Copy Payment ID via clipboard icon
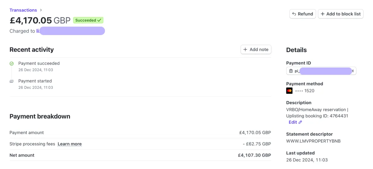The image size is (373, 169). [x=291, y=71]
